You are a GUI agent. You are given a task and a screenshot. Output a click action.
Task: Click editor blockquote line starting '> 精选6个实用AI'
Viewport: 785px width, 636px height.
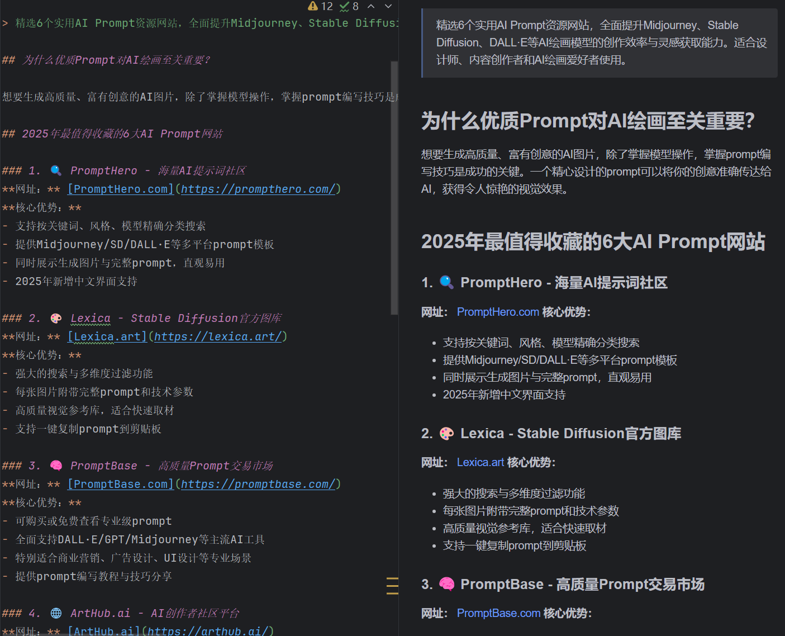click(x=200, y=23)
